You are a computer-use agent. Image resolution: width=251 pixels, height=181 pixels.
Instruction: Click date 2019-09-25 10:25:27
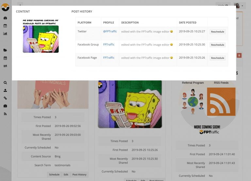click(192, 32)
